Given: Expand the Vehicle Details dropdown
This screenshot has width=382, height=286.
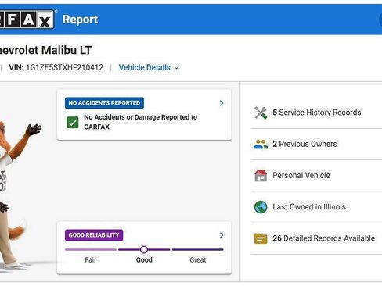Looking at the screenshot, I should [x=149, y=68].
